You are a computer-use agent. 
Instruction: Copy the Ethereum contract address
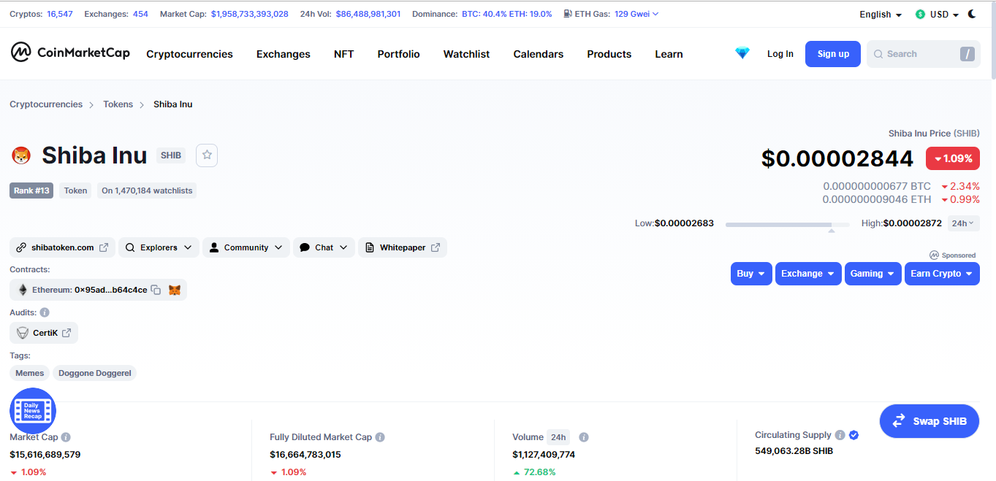156,290
